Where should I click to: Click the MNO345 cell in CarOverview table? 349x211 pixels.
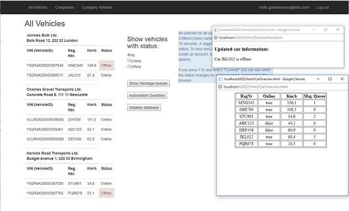tap(246, 103)
